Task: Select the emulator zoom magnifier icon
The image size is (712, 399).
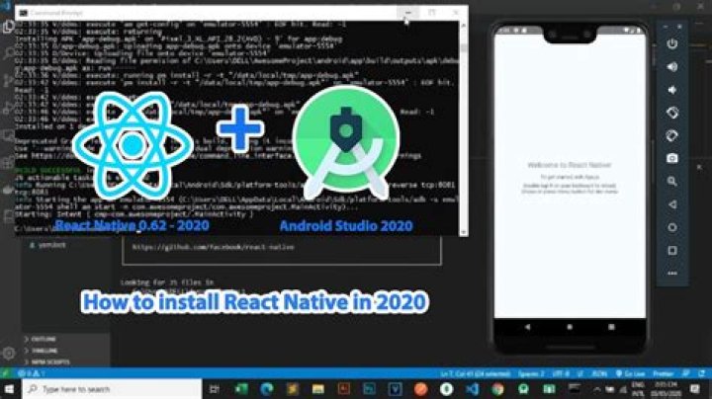Action: (672, 182)
